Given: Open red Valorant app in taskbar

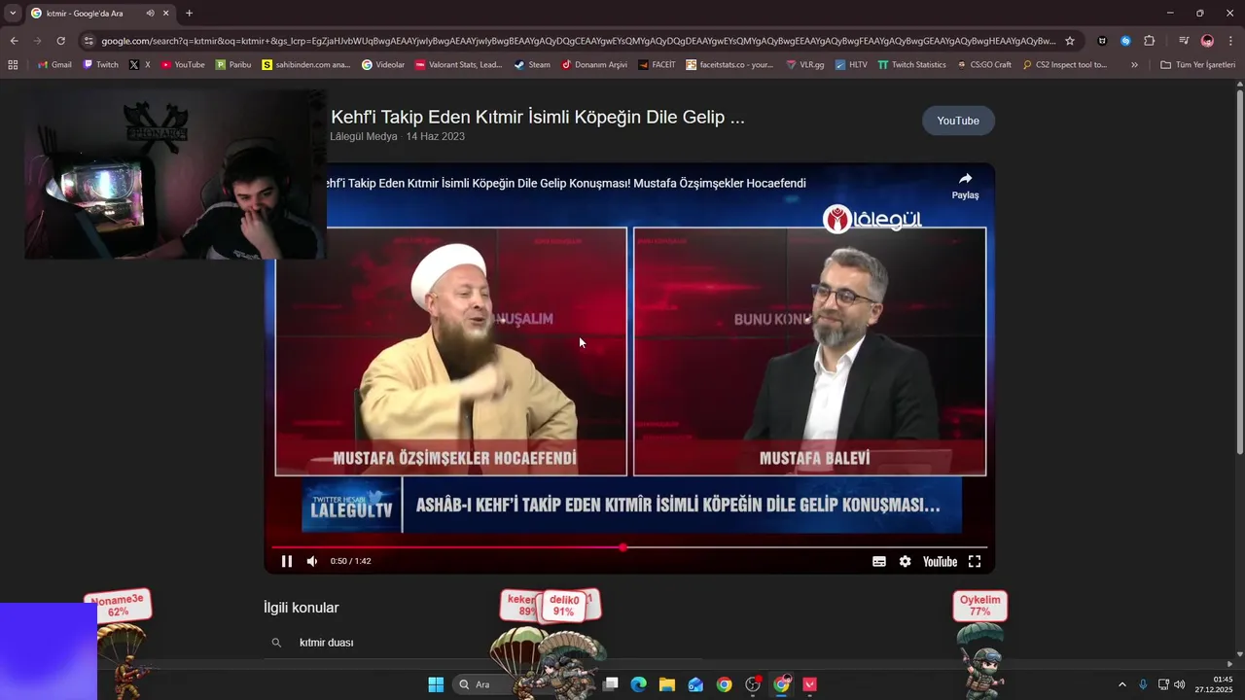Looking at the screenshot, I should (810, 684).
